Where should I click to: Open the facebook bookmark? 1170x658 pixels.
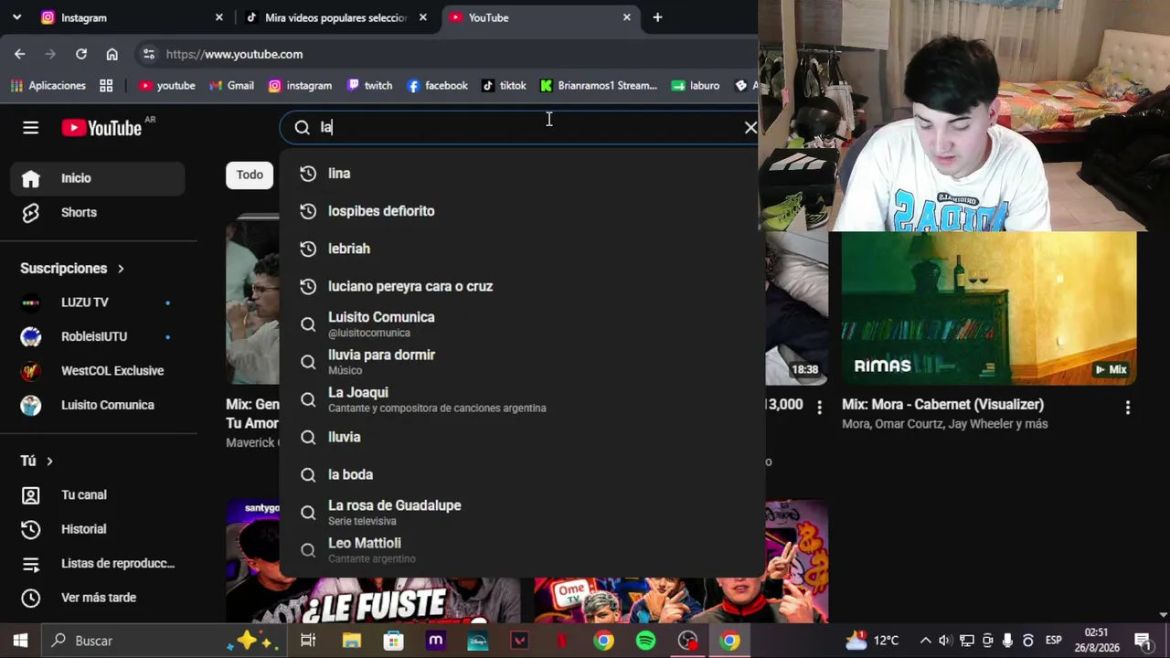pyautogui.click(x=437, y=85)
